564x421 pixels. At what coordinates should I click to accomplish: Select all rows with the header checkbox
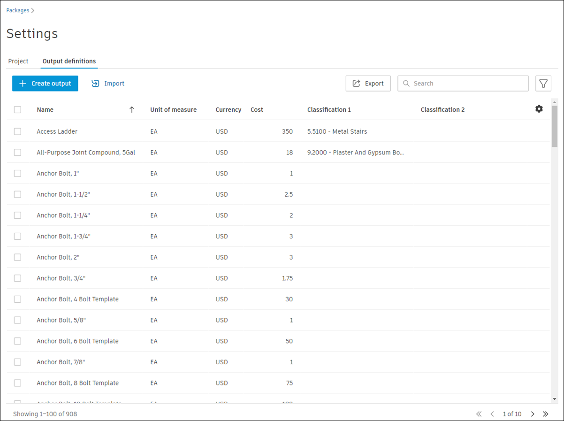click(17, 110)
